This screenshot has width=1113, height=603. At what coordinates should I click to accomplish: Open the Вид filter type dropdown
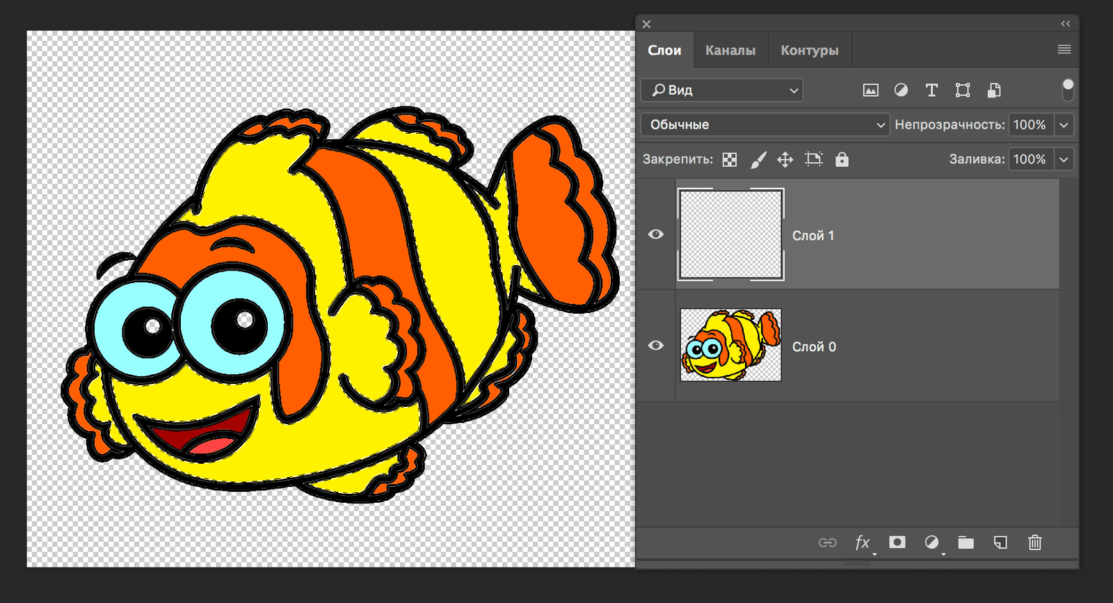coord(722,90)
